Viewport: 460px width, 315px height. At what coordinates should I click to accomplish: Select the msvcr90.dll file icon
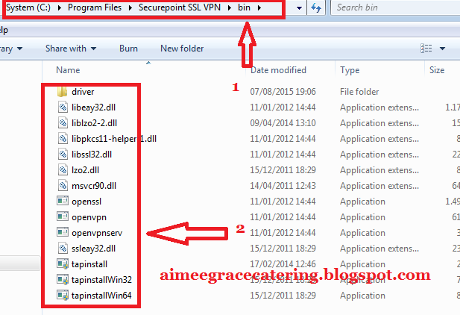tap(63, 185)
